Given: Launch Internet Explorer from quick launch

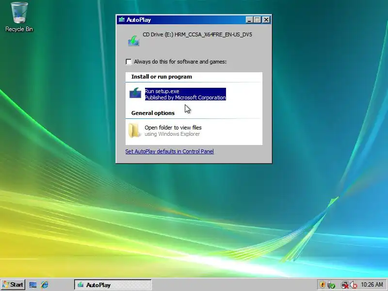Looking at the screenshot, I should click(45, 285).
